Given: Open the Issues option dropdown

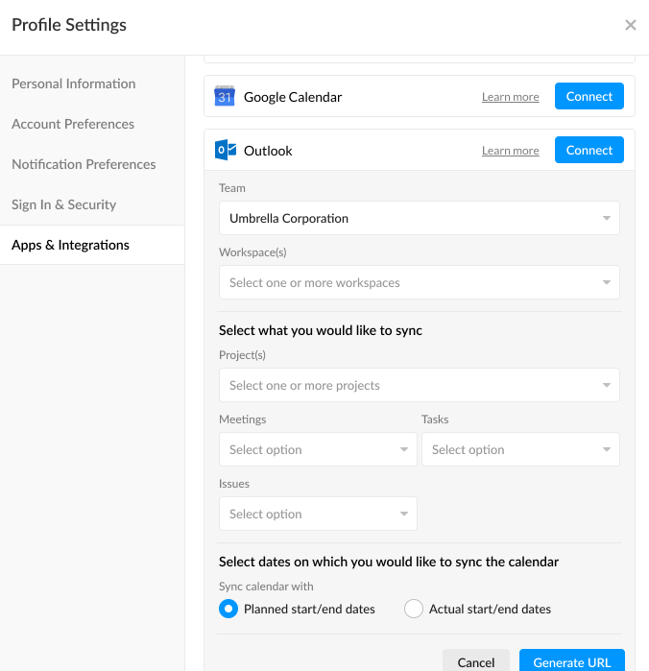Looking at the screenshot, I should coord(318,514).
